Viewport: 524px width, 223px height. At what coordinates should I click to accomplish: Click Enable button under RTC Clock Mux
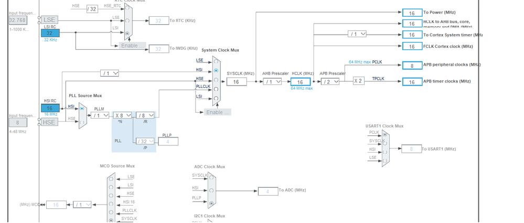(x=132, y=46)
